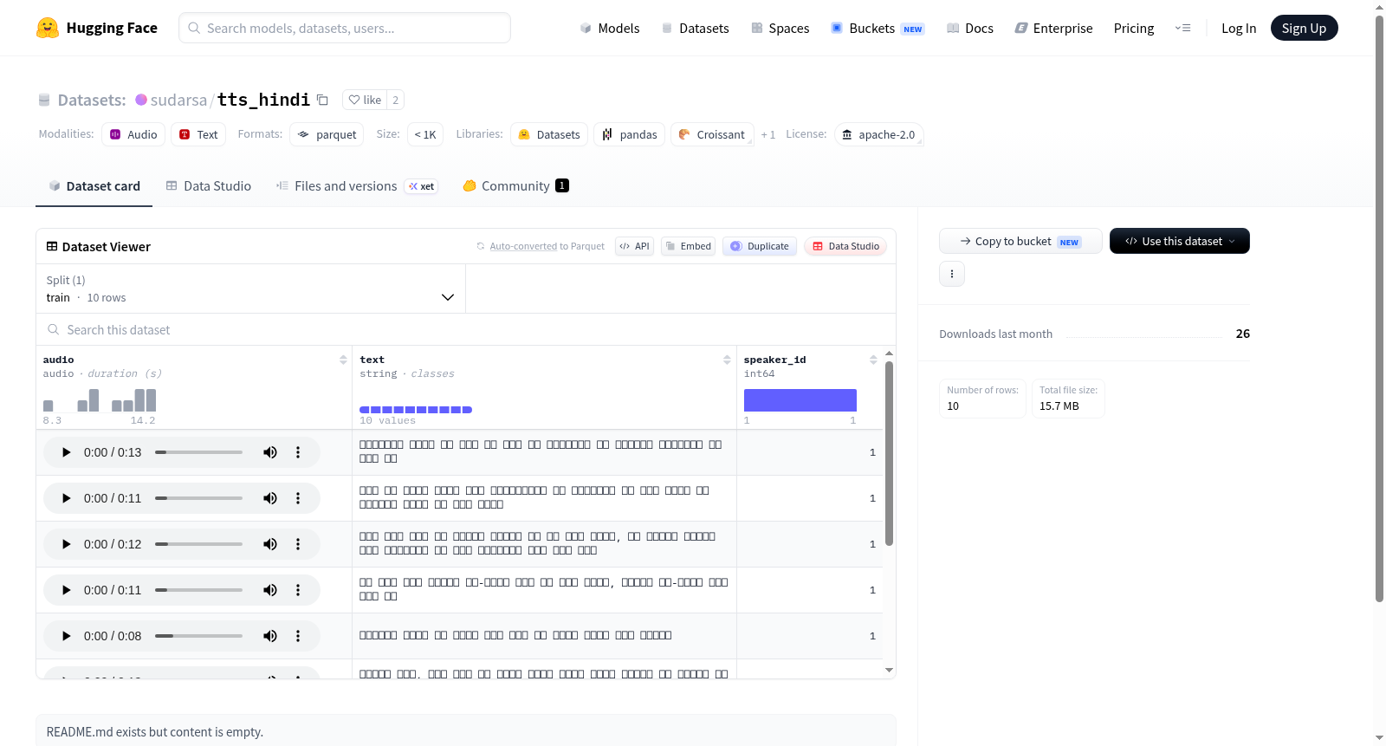This screenshot has width=1386, height=746.
Task: Open more options for 0:12 audio
Action: (x=298, y=544)
